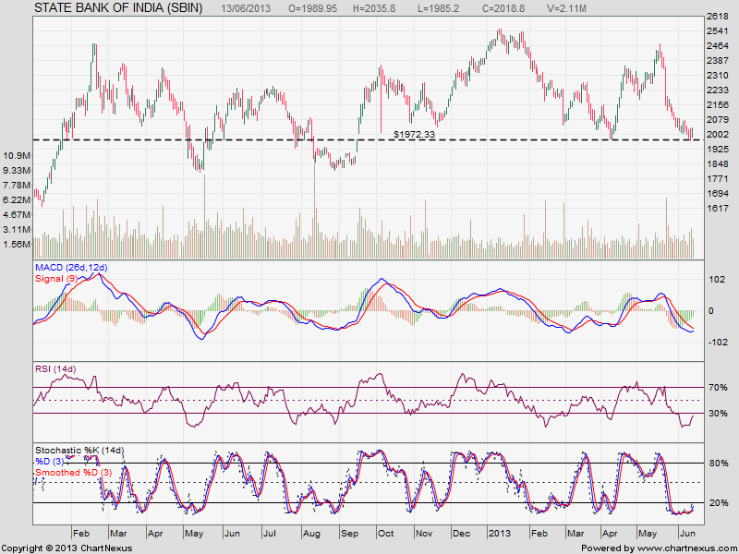Click the 7.78M volume axis label
The width and height of the screenshot is (739, 554).
(17, 186)
